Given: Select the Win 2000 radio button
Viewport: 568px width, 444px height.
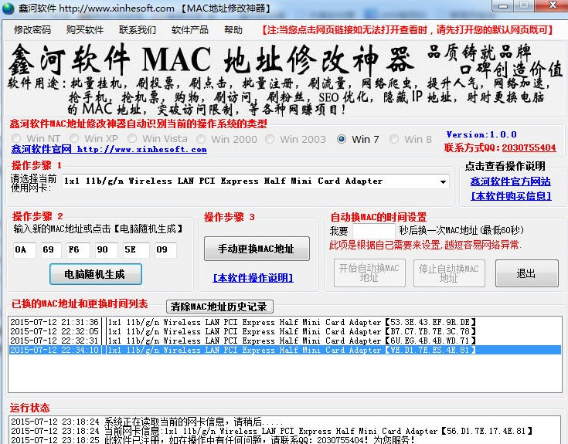Looking at the screenshot, I should pyautogui.click(x=226, y=139).
